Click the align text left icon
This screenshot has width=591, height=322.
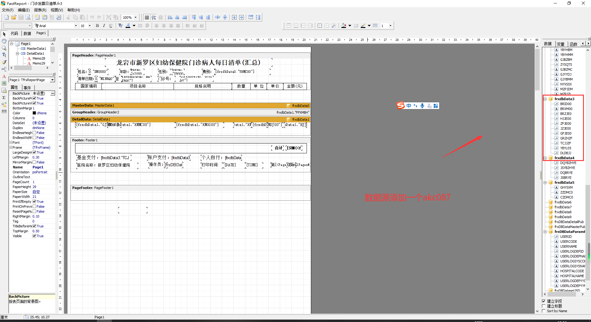157,26
